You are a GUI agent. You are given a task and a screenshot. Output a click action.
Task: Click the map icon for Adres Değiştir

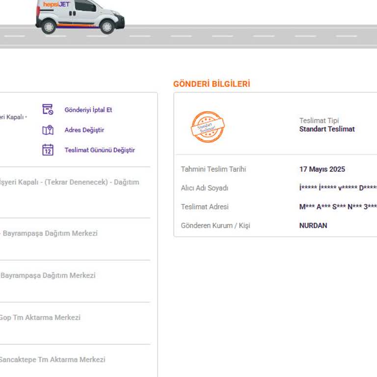[x=48, y=130]
